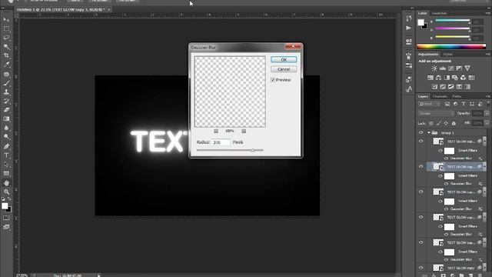This screenshot has width=492, height=277.
Task: Switch to the Swatches tab
Action: point(439,13)
